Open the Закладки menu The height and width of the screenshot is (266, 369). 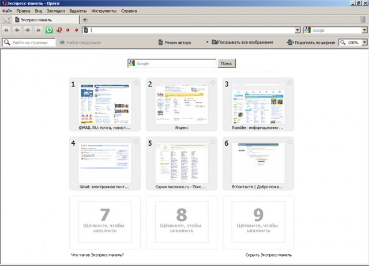[x=56, y=11]
